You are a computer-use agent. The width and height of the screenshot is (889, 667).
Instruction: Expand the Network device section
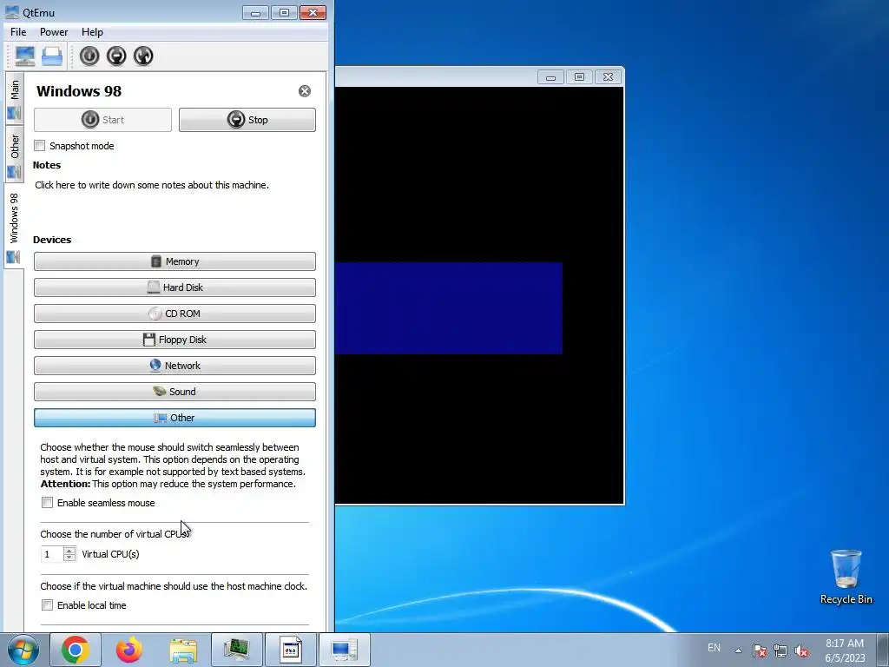pos(175,366)
